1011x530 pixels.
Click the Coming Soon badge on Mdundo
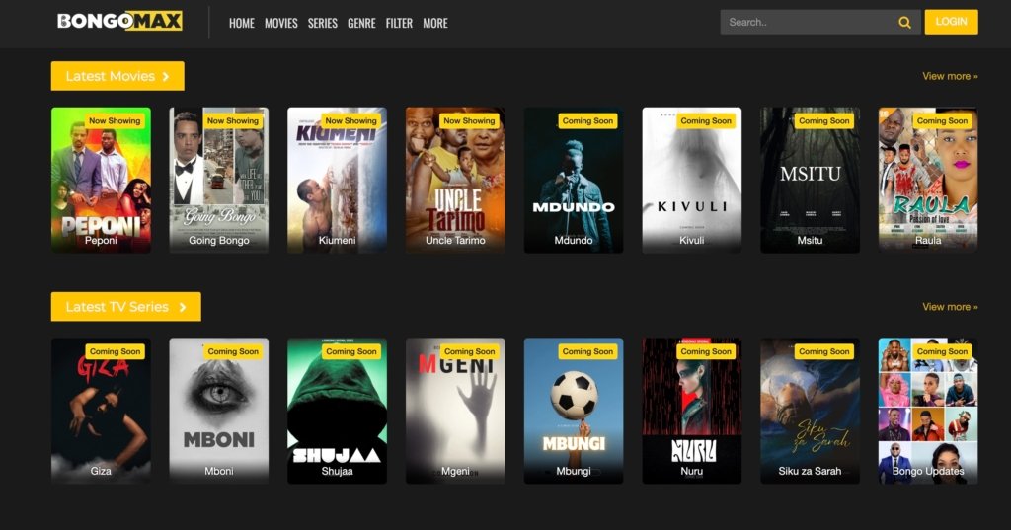tap(587, 120)
